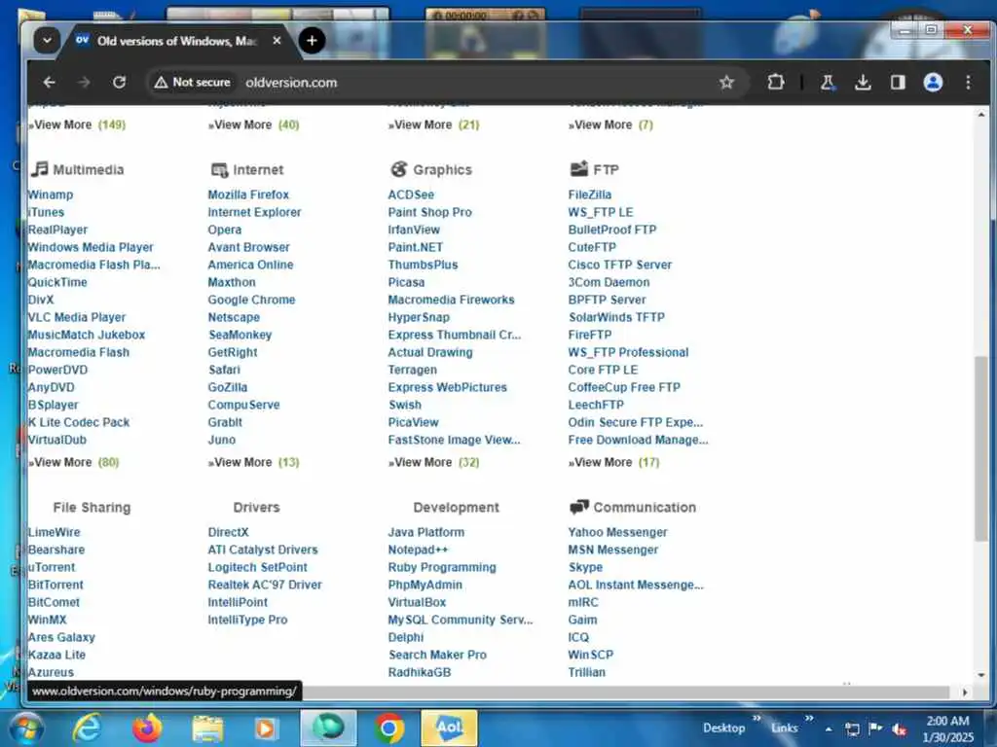997x747 pixels.
Task: Open the Mozilla Firefox link
Action: click(248, 195)
